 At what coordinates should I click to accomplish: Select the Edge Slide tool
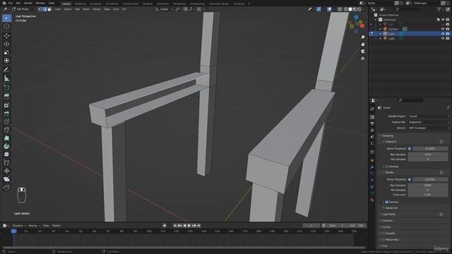click(6, 163)
